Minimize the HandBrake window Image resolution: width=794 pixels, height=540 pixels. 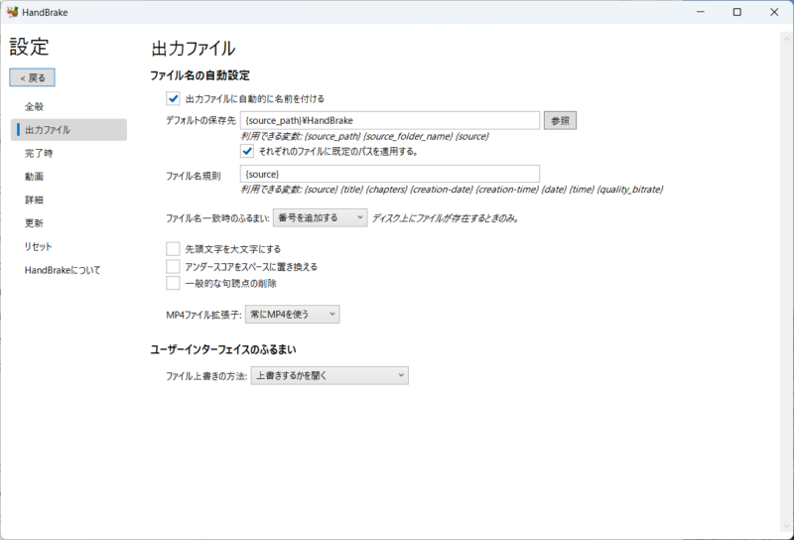(701, 12)
